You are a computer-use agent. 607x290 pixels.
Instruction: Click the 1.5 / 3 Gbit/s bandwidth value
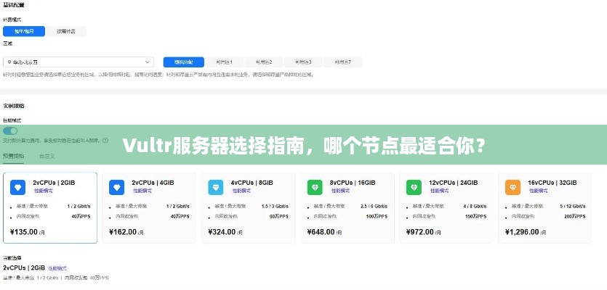point(275,206)
